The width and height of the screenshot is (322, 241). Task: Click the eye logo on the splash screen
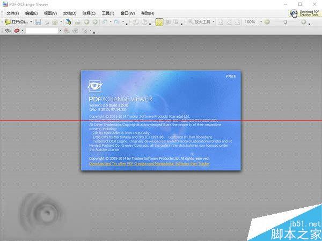pyautogui.click(x=95, y=86)
